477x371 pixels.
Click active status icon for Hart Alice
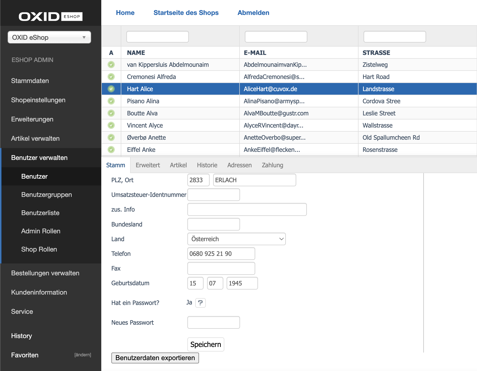click(111, 89)
